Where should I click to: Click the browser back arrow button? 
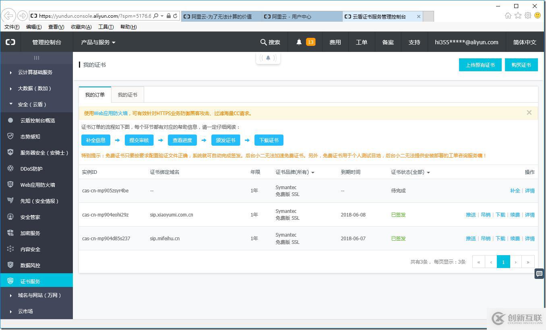(x=9, y=16)
